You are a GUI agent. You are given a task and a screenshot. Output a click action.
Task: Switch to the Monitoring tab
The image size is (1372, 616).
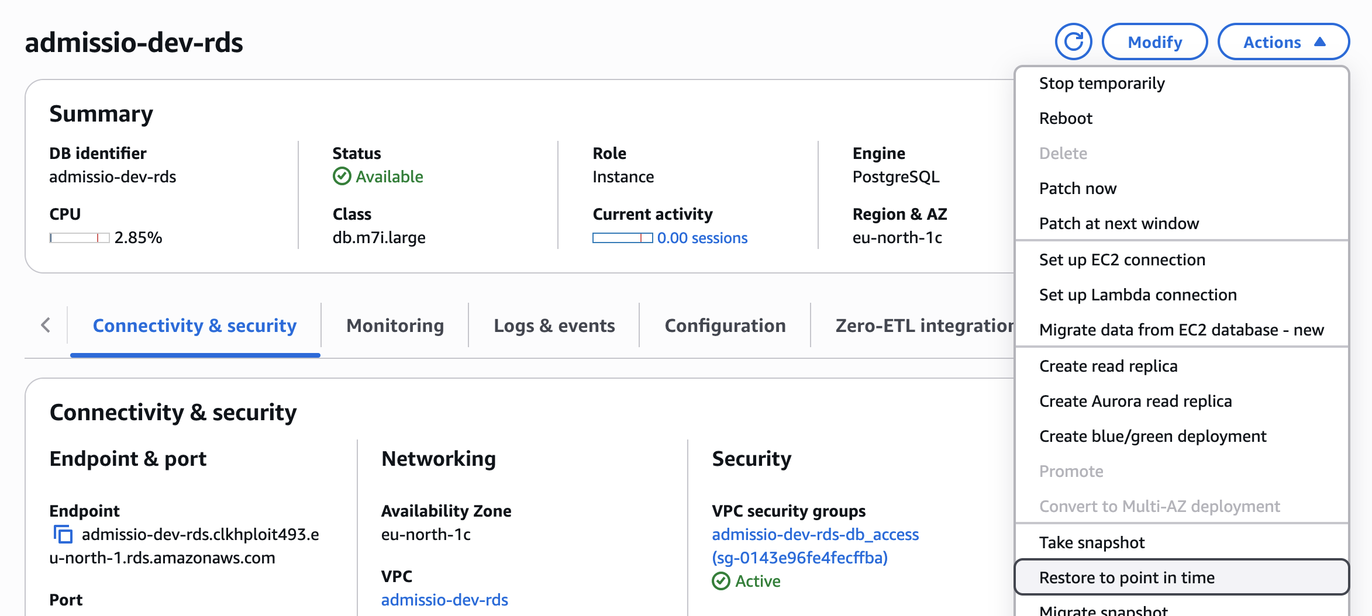coord(395,326)
